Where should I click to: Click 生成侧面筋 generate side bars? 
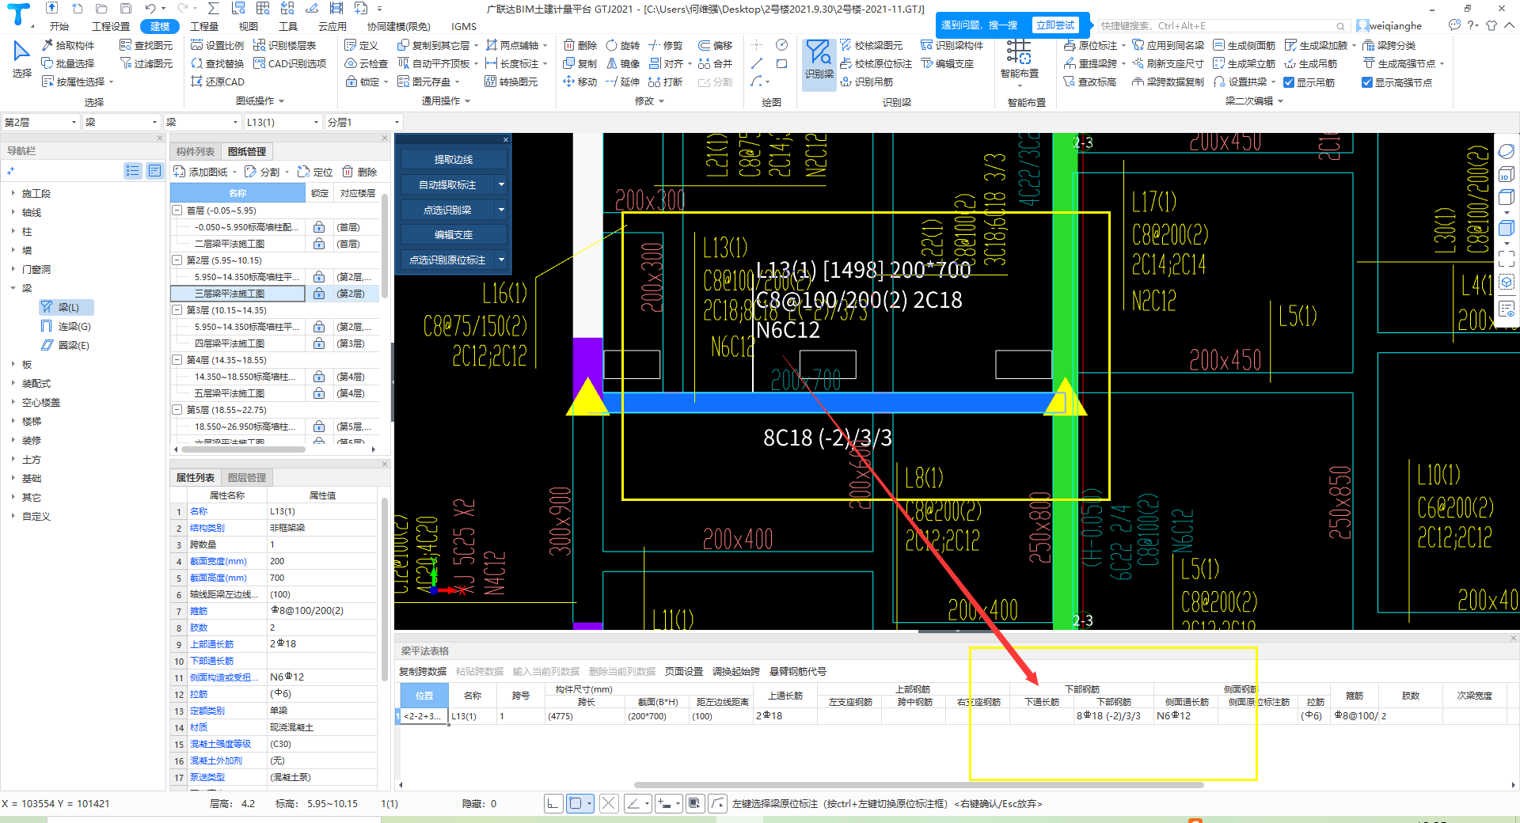click(x=1244, y=45)
